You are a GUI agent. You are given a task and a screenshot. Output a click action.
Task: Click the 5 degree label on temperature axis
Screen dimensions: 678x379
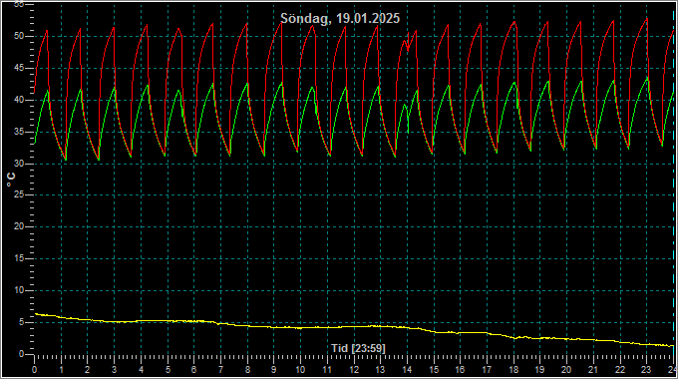(21, 322)
